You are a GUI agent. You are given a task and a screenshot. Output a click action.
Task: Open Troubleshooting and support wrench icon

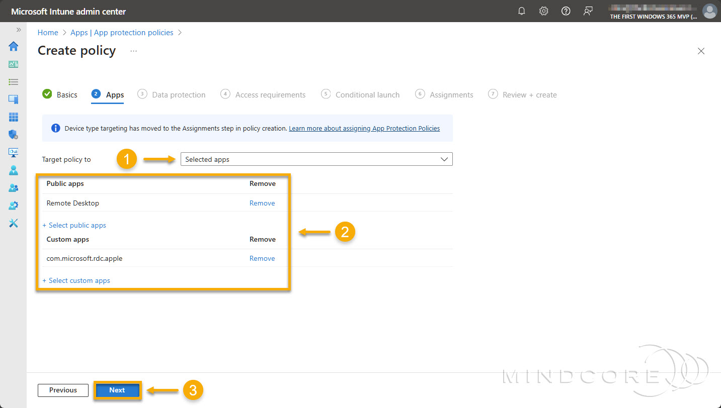click(x=13, y=223)
